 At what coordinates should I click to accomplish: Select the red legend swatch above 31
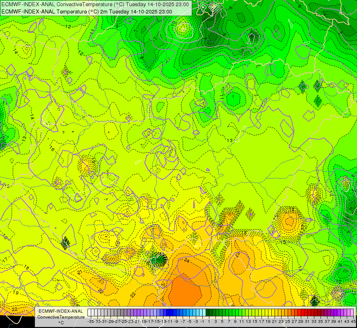[x=306, y=312]
